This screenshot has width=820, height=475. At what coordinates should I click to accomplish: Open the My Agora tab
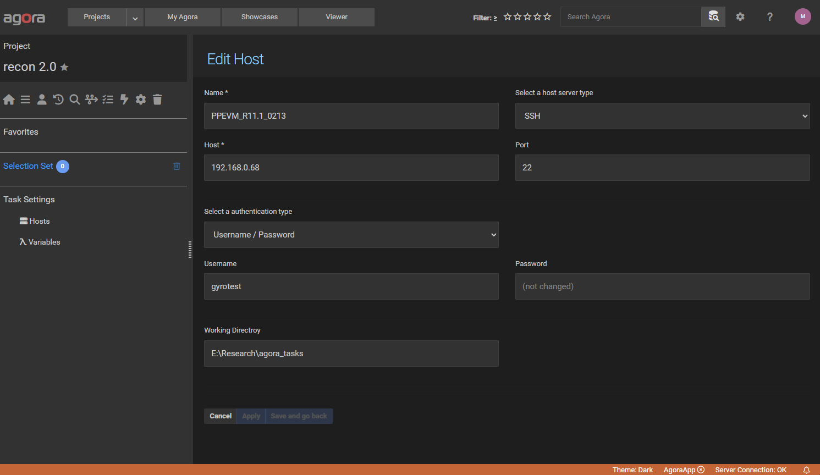(183, 17)
